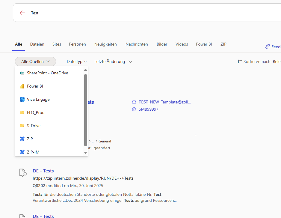Switch to the Alle tab

click(x=19, y=44)
